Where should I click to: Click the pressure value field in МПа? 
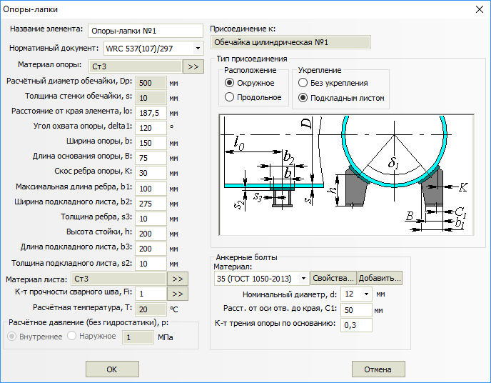(138, 337)
